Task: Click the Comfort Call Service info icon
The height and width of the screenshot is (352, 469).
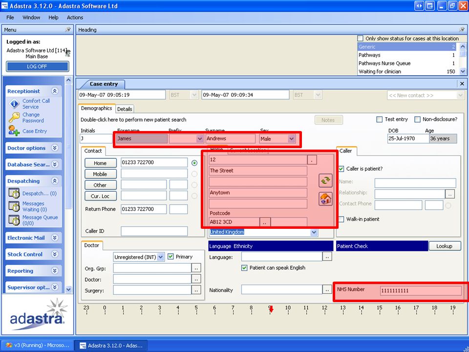Action: pyautogui.click(x=14, y=104)
